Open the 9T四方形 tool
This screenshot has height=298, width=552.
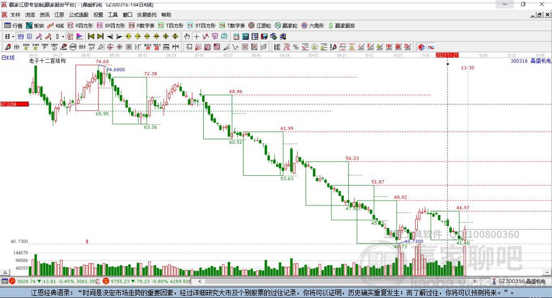point(202,26)
